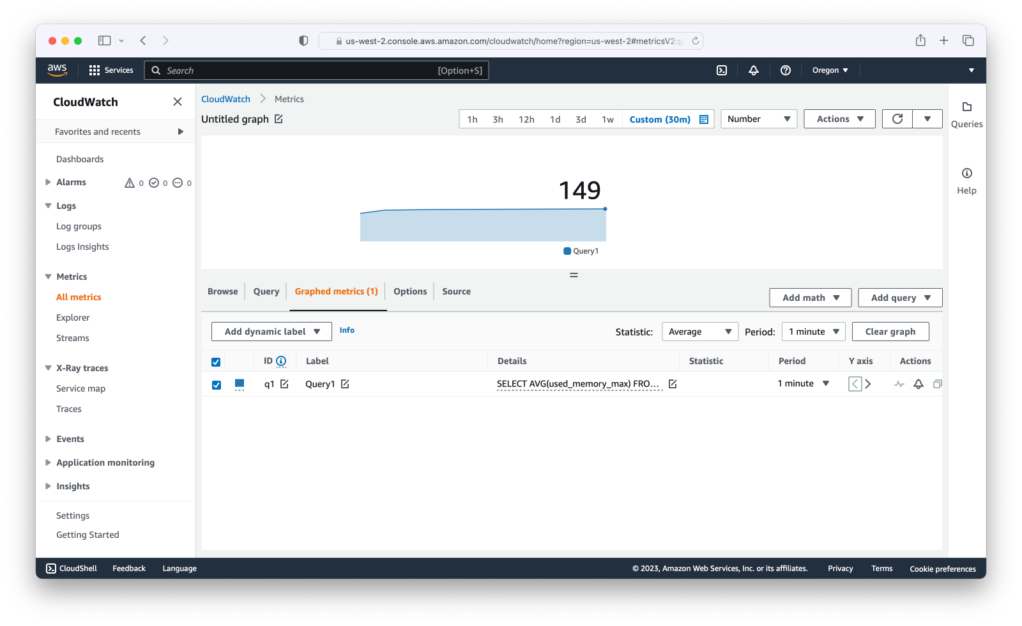Focus the AWS Search field
Screen dimensions: 1022x626
pyautogui.click(x=317, y=70)
